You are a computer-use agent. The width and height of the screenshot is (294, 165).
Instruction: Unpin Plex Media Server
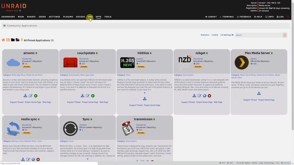tap(271, 53)
